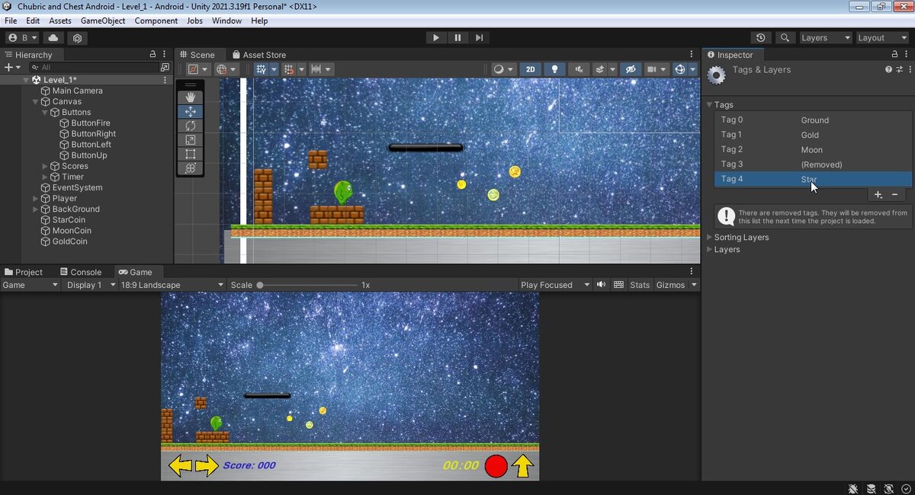
Task: Expand Sorting Layers section
Action: 709,238
